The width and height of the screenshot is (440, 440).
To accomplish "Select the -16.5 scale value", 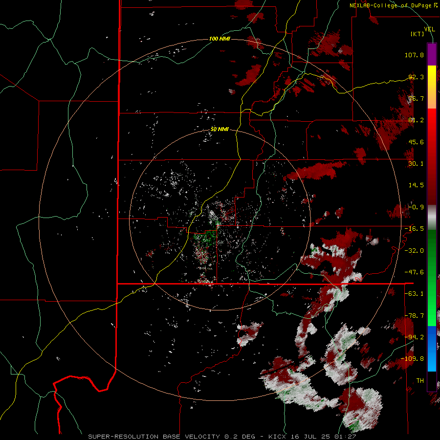I will click(x=414, y=229).
